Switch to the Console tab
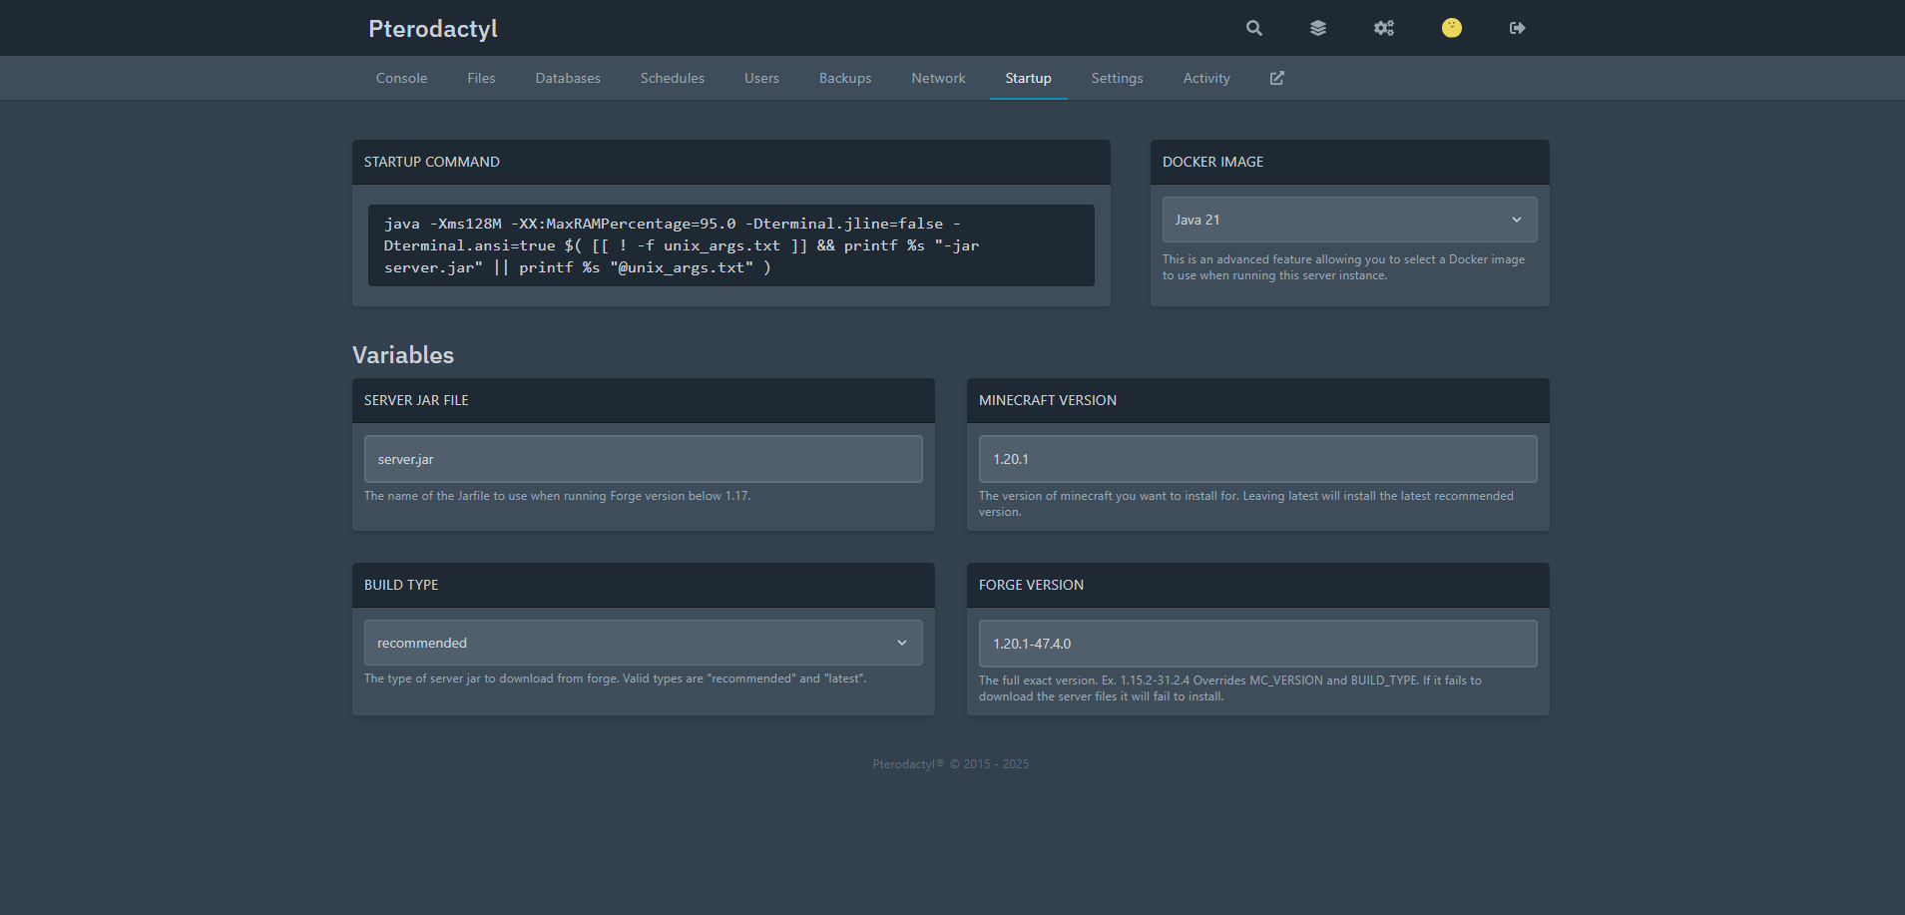Screen dimensions: 1905x915 [401, 78]
